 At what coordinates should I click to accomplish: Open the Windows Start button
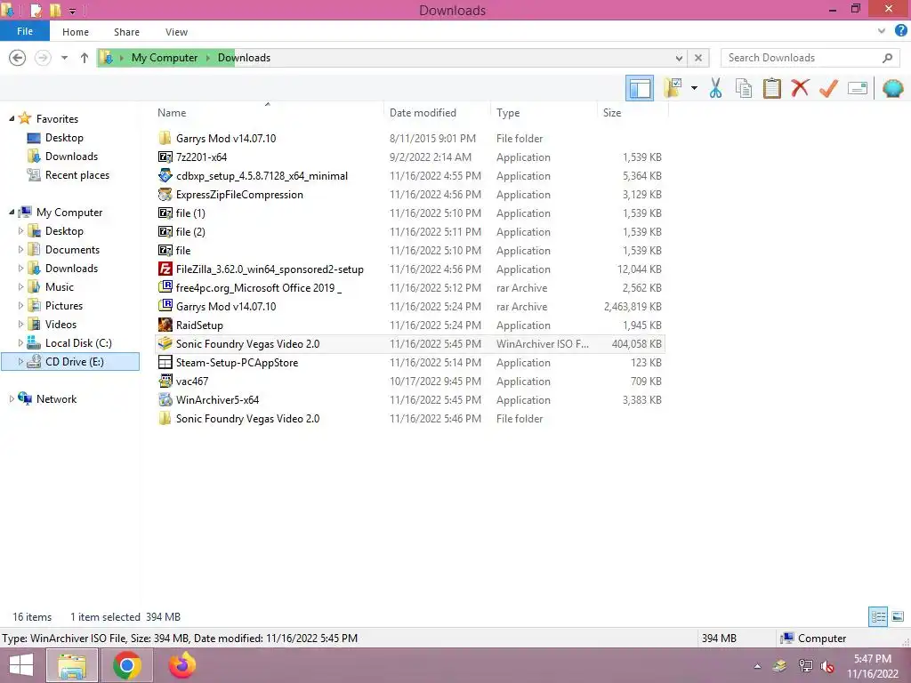click(x=21, y=665)
